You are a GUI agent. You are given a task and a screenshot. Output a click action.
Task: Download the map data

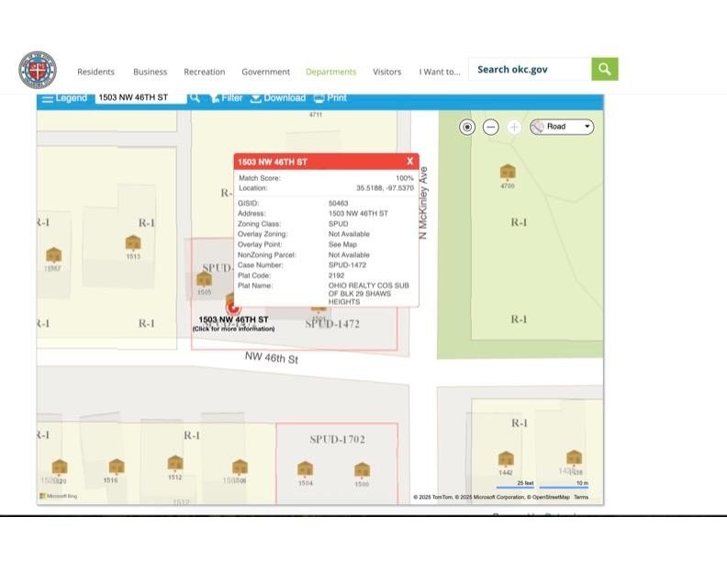[278, 98]
